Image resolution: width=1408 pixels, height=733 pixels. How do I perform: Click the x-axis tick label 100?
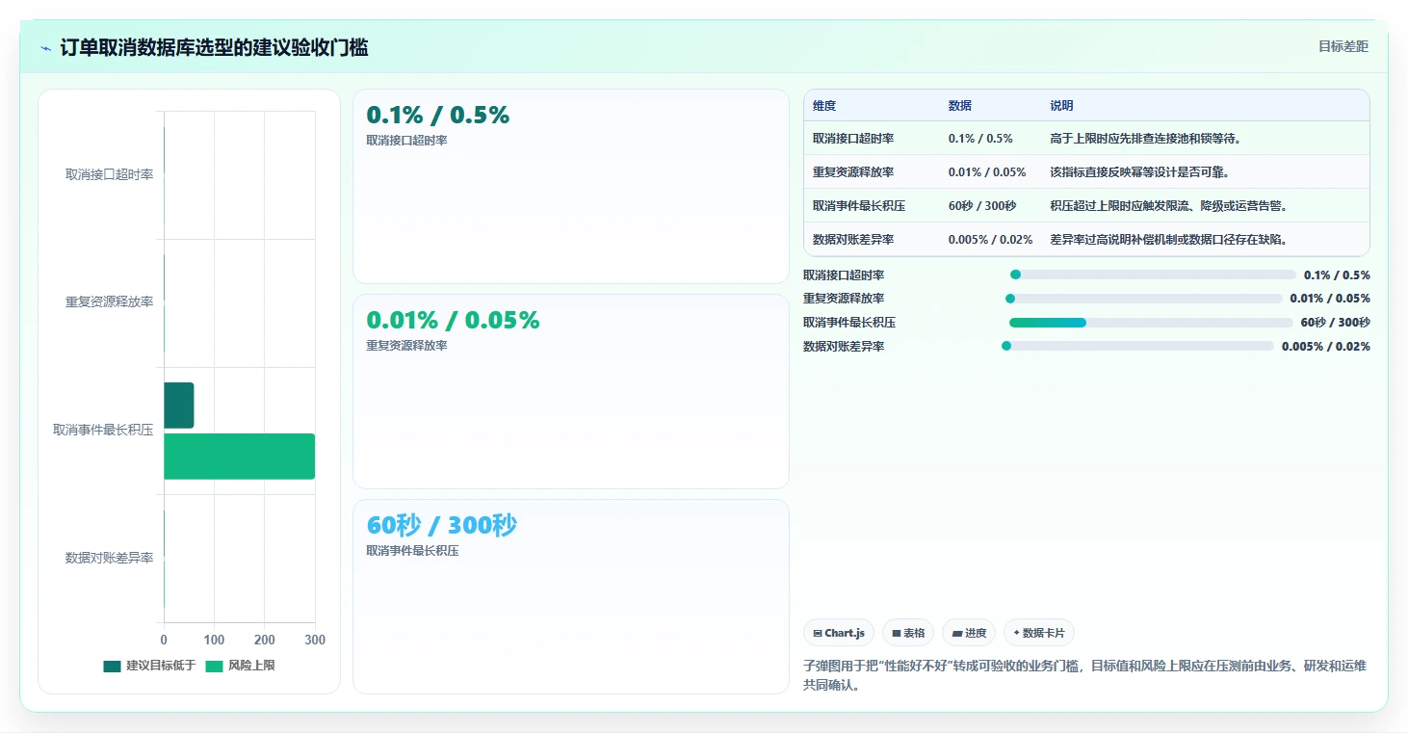214,640
